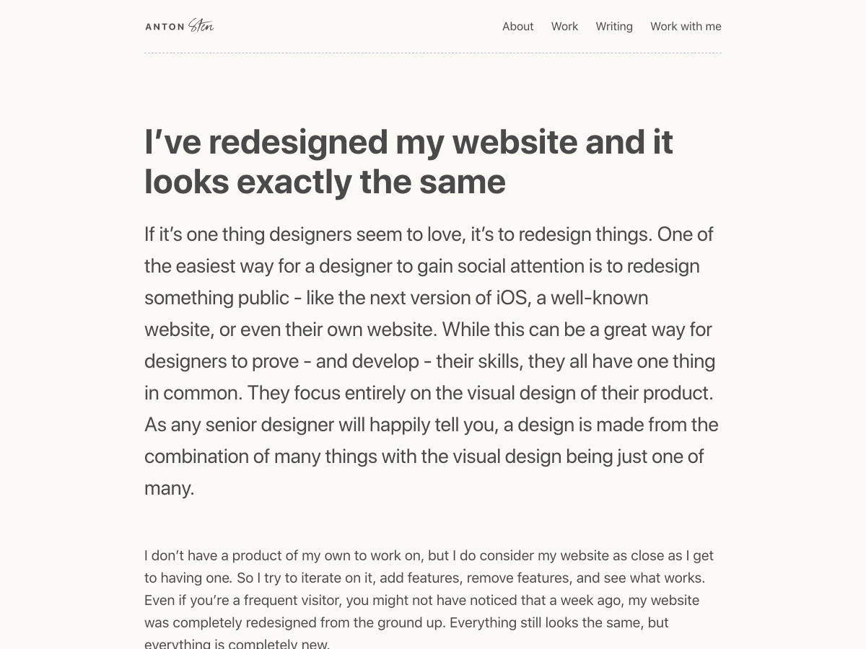Image resolution: width=866 pixels, height=649 pixels.
Task: Go to the Work section
Action: point(564,27)
